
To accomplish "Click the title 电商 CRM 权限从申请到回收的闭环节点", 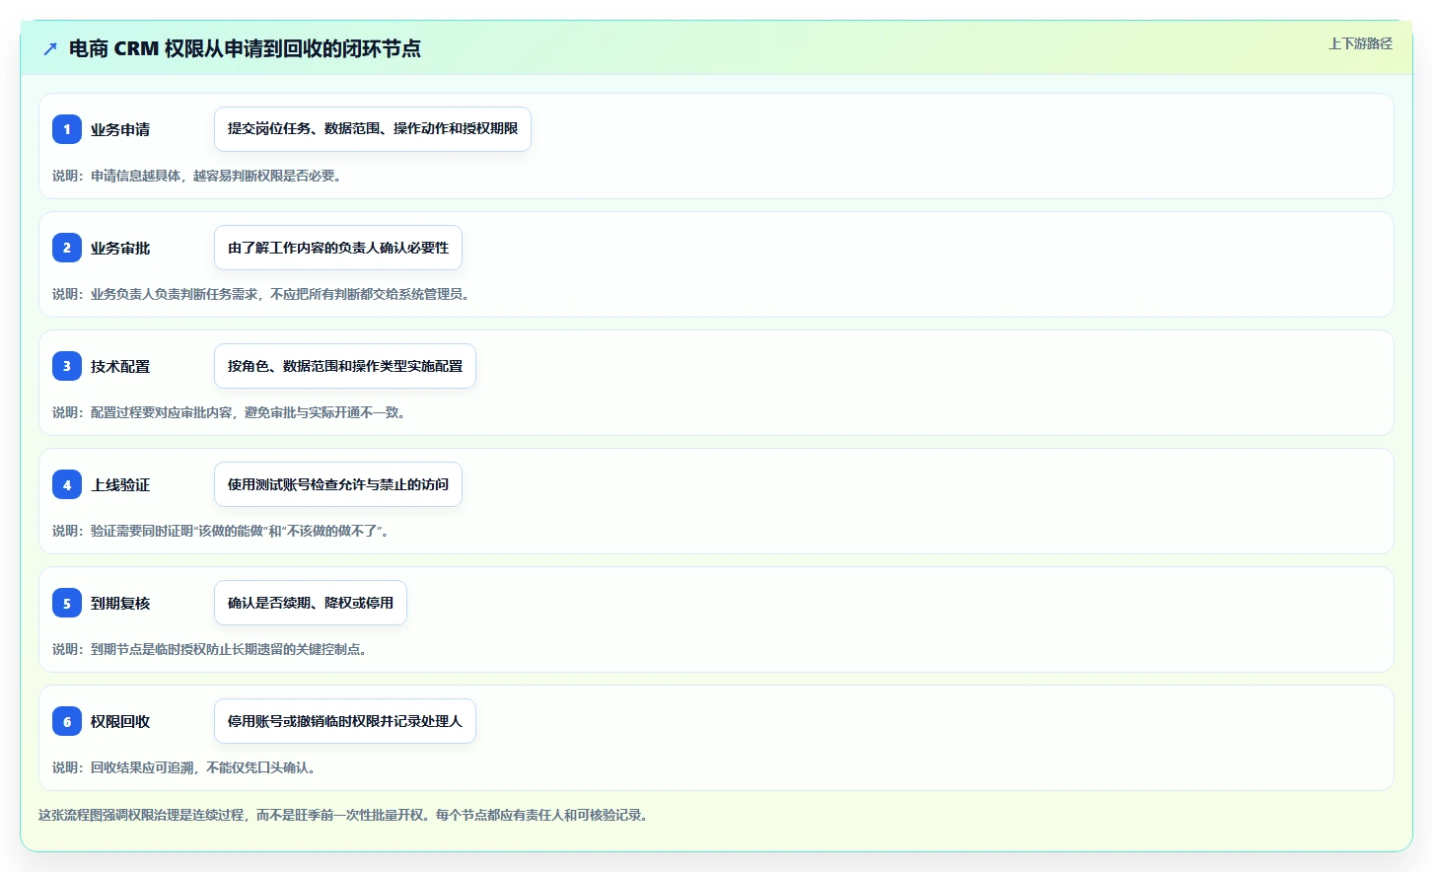I will pyautogui.click(x=245, y=48).
